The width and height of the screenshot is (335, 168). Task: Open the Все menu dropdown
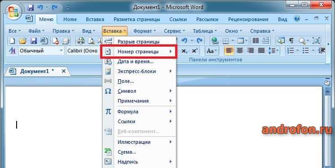point(14,31)
